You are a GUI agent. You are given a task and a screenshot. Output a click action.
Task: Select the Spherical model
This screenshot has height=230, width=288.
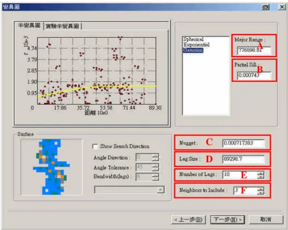pos(193,39)
